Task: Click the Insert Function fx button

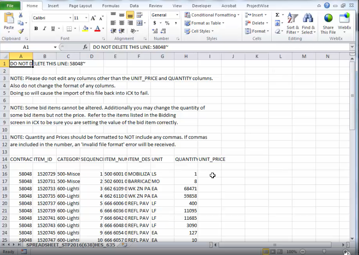Action: point(85,47)
